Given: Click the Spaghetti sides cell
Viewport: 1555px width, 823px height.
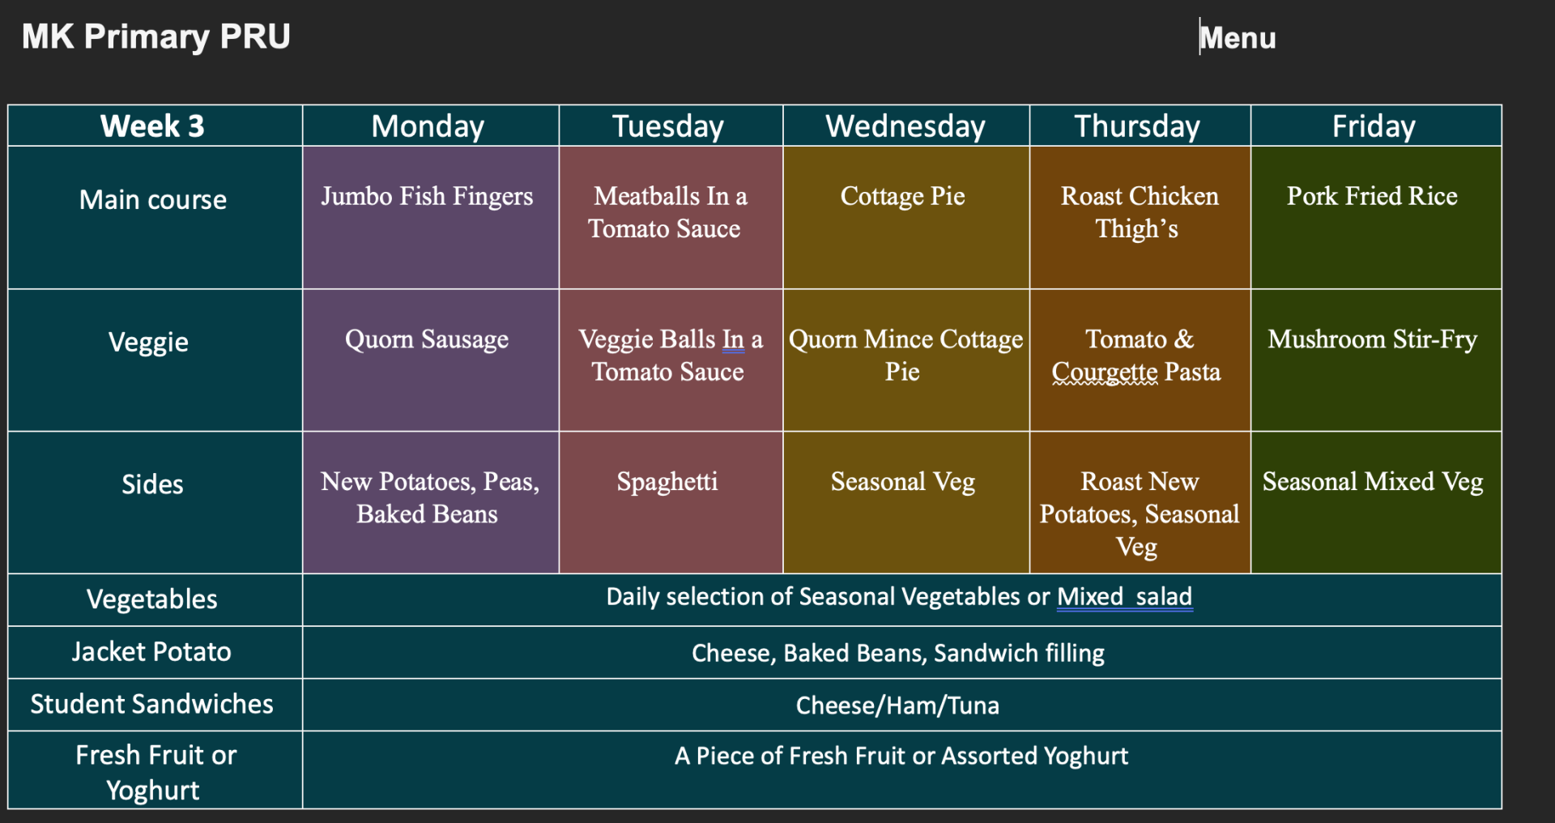Looking at the screenshot, I should (x=671, y=502).
